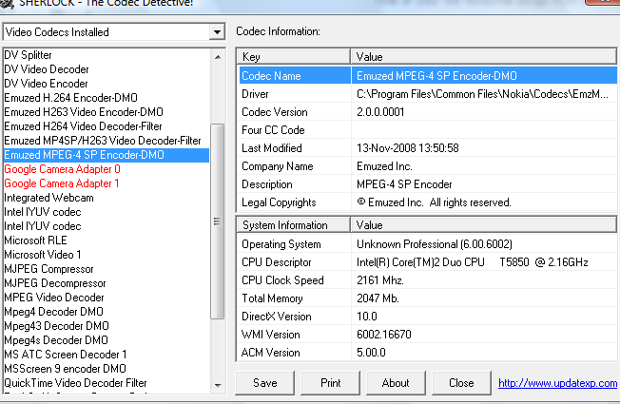Click the driver path value C:\Program Files
The height and width of the screenshot is (404, 620).
pyautogui.click(x=482, y=94)
